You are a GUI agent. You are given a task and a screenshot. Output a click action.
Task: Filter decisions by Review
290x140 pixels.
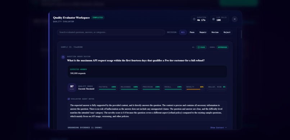[x=215, y=32]
